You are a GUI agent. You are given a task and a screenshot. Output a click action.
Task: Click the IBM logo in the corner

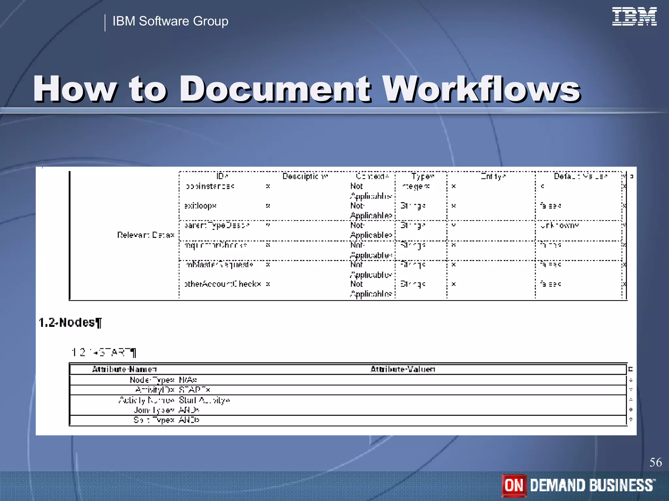coord(634,16)
